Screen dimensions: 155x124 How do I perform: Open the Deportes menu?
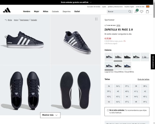pos(67,11)
